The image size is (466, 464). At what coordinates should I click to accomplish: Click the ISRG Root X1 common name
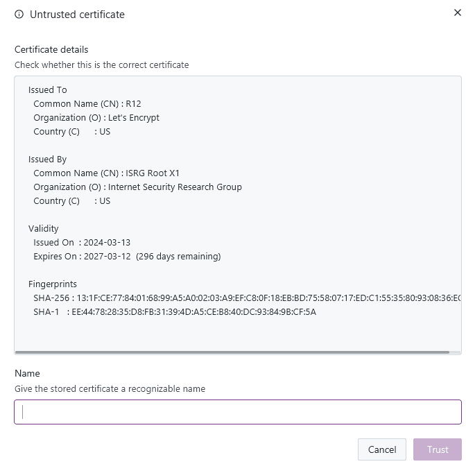coord(153,173)
